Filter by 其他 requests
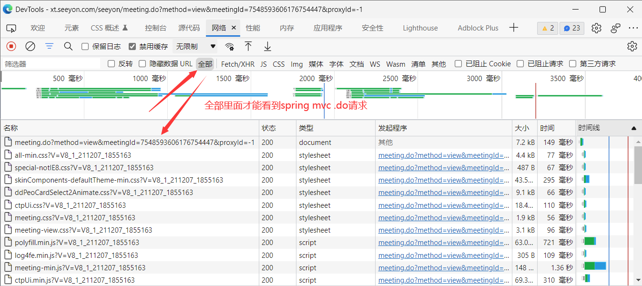The width and height of the screenshot is (642, 286). click(438, 64)
